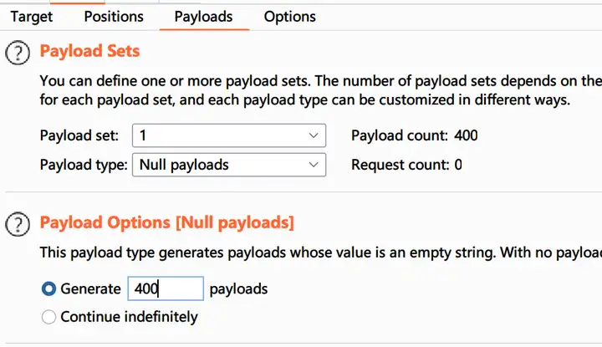Screen dimensions: 602x347
Task: Click the payload count field showing 400
Action: [x=165, y=289]
